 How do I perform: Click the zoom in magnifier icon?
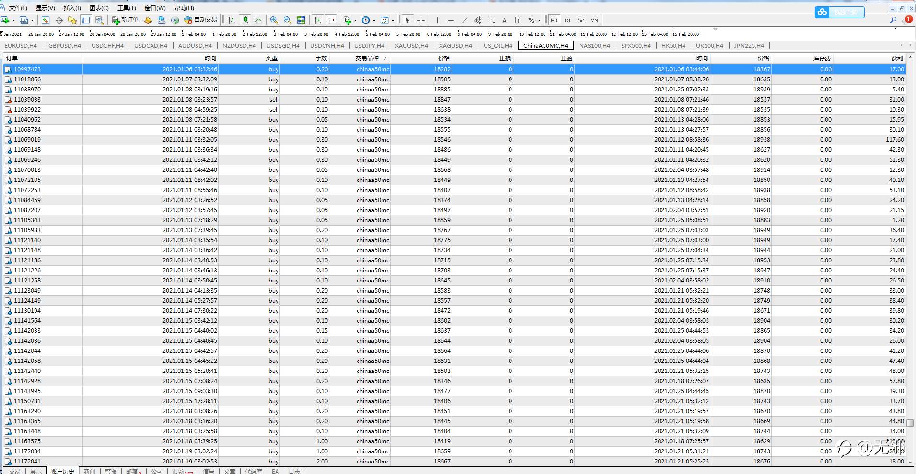(x=274, y=20)
